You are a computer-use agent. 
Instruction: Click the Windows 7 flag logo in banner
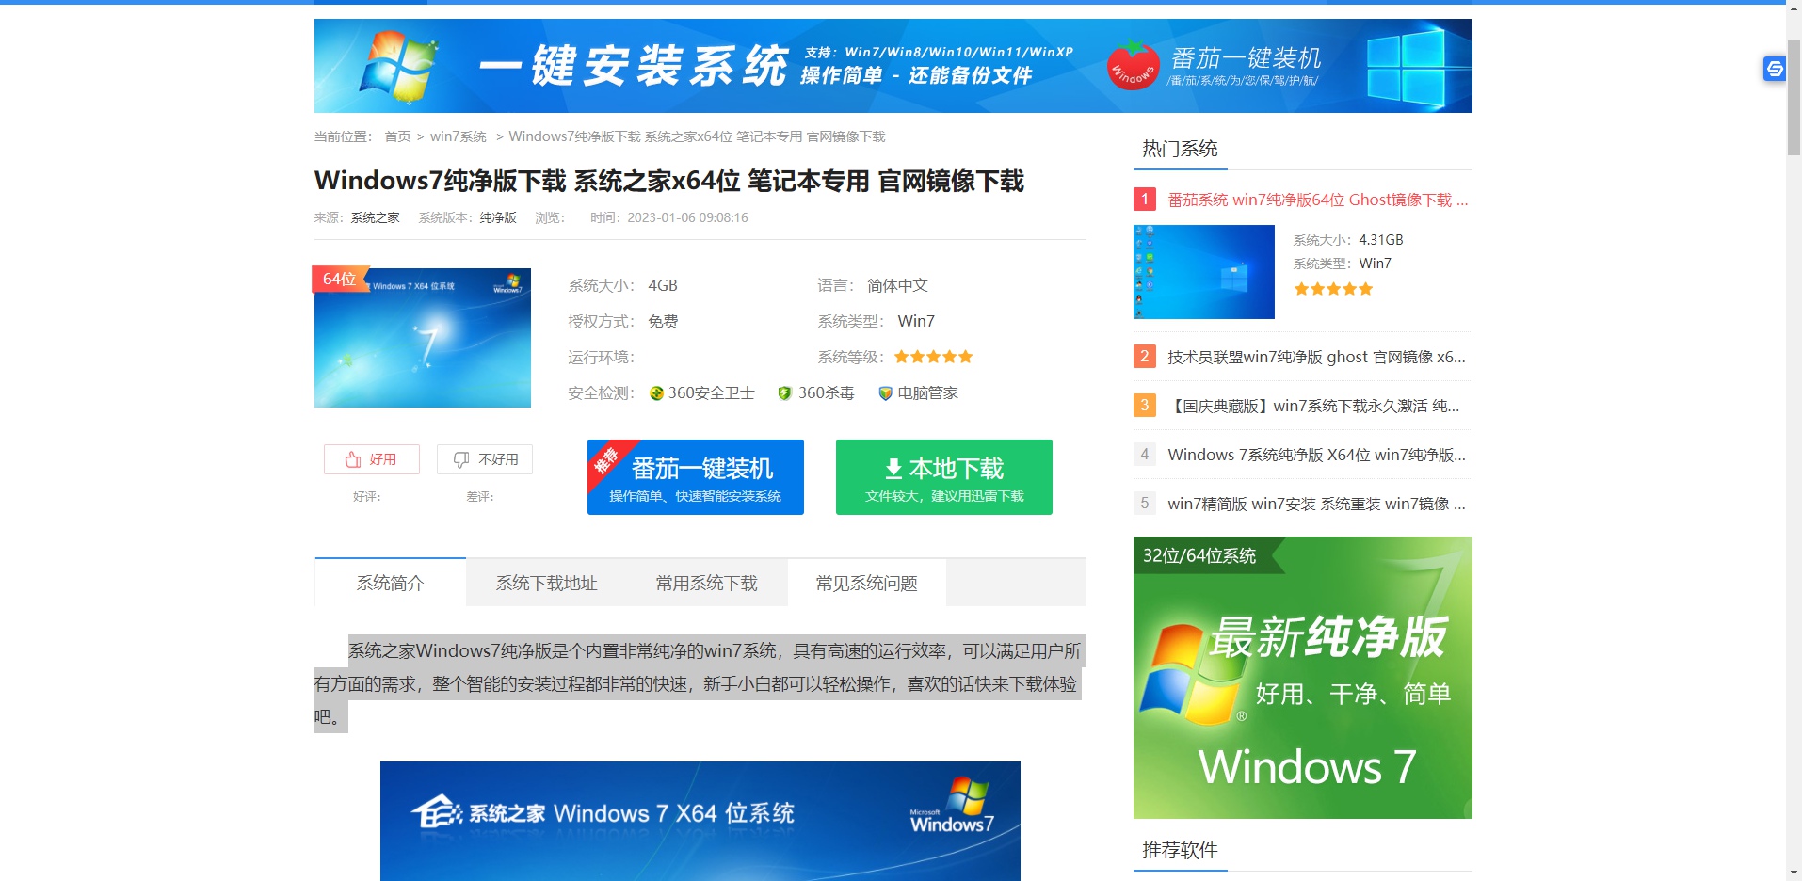(400, 65)
